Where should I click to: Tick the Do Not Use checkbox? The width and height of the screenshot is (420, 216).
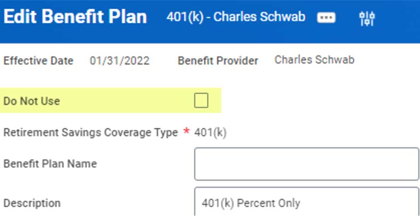click(x=201, y=101)
